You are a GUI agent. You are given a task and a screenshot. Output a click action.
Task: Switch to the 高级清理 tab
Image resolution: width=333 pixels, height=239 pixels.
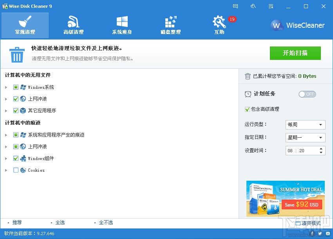[x=74, y=25]
